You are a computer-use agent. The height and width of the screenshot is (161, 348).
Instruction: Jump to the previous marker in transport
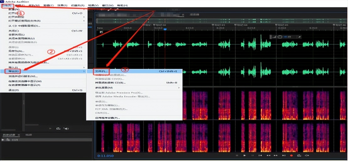click(x=260, y=155)
